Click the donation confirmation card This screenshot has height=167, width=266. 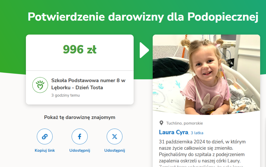pos(80,70)
